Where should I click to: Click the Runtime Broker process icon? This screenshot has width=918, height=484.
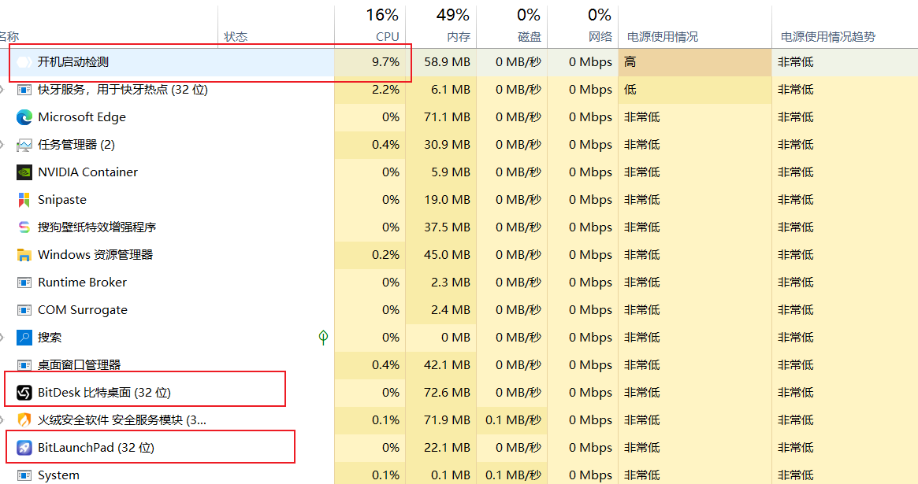pos(24,282)
